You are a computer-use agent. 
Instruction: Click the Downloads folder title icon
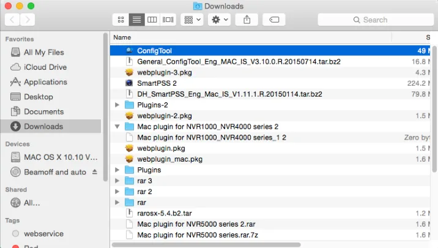point(198,6)
